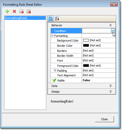Add a new formatting rule with green plus
Image resolution: width=122 pixels, height=130 pixels.
click(x=7, y=11)
